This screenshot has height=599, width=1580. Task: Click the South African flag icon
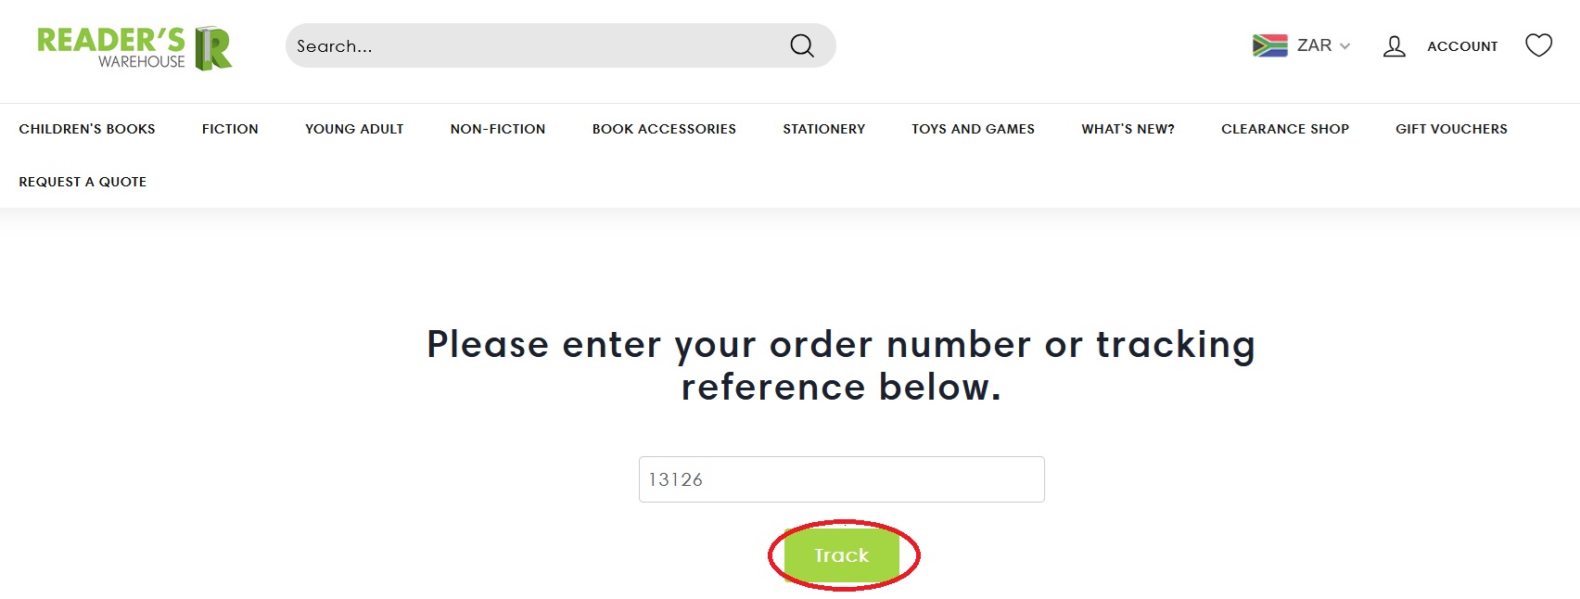click(x=1269, y=45)
